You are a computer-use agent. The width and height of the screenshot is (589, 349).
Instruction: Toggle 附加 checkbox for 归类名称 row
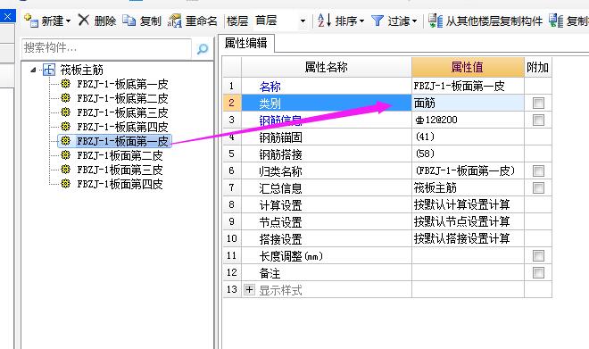pyautogui.click(x=538, y=171)
